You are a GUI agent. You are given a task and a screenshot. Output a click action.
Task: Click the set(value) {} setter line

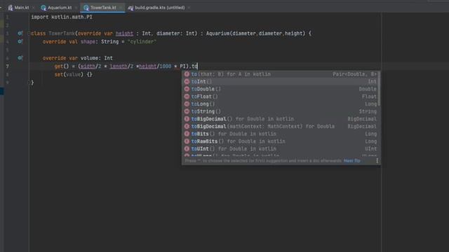(73, 75)
